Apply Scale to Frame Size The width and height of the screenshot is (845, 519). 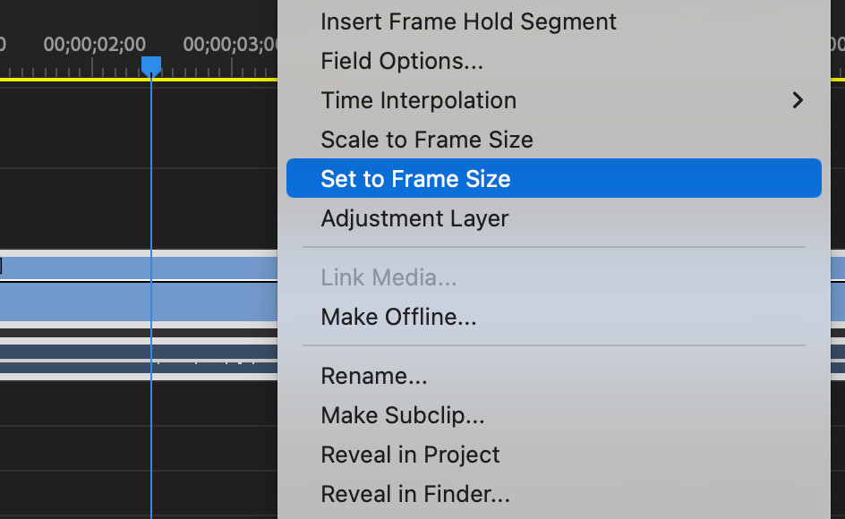(426, 140)
